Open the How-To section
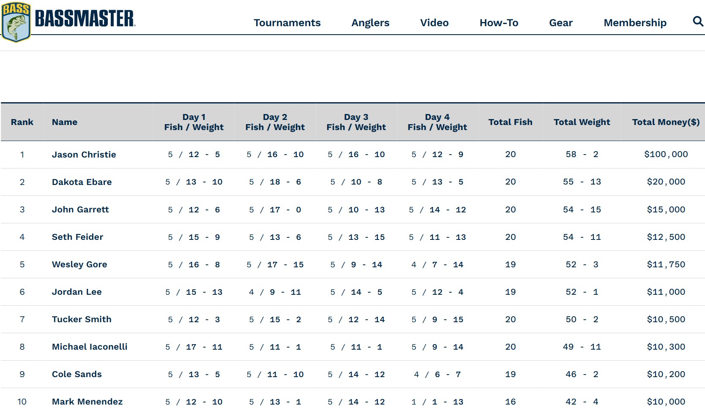The height and width of the screenshot is (413, 705). pyautogui.click(x=499, y=23)
